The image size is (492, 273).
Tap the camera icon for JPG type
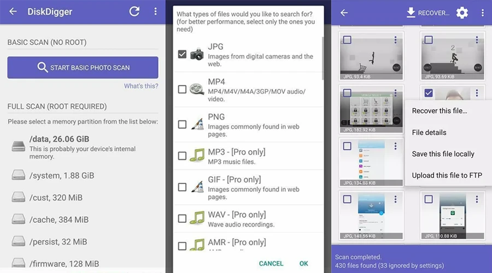(x=197, y=54)
